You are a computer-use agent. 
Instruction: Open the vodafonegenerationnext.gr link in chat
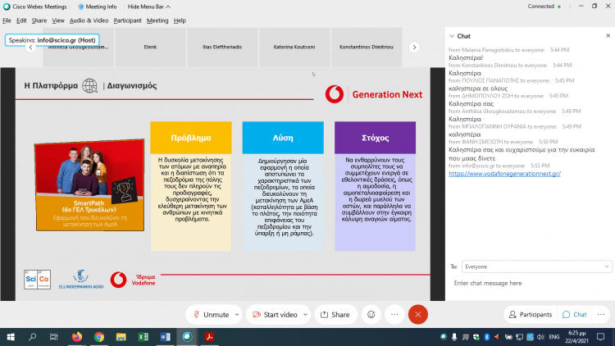click(x=504, y=173)
